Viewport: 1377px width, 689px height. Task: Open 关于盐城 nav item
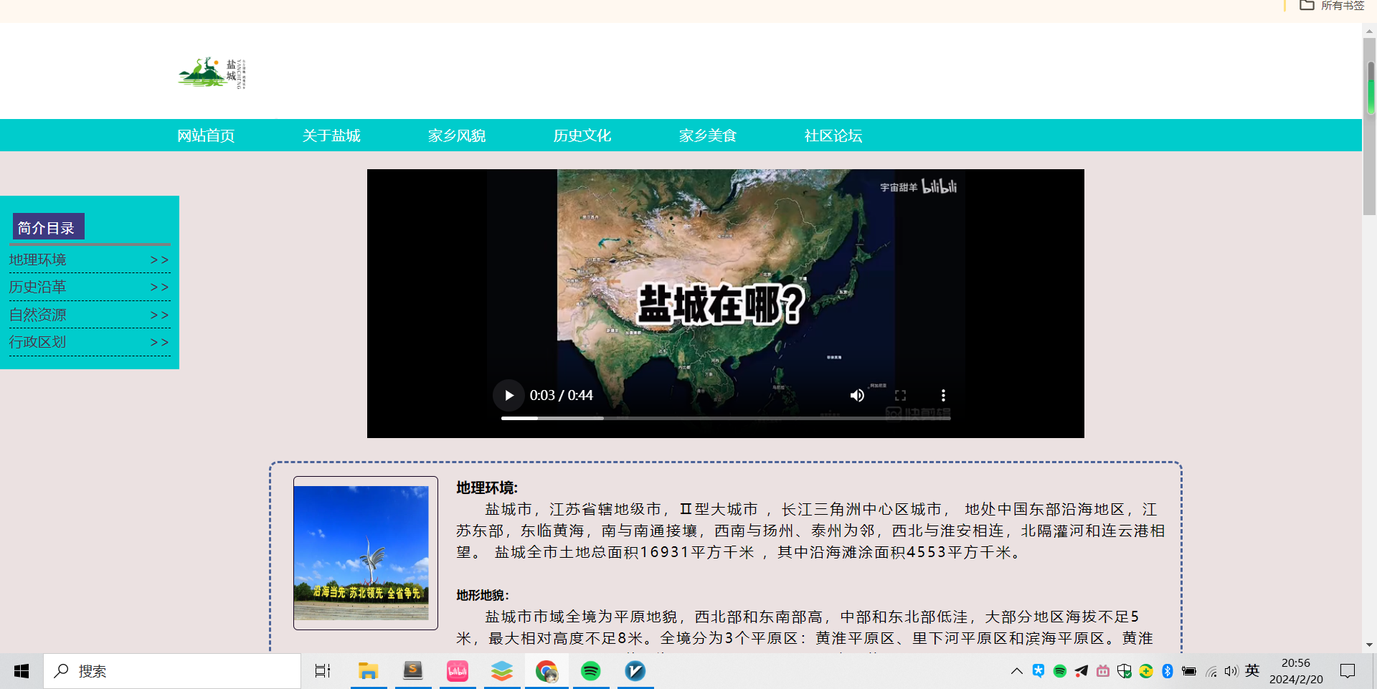pos(331,136)
